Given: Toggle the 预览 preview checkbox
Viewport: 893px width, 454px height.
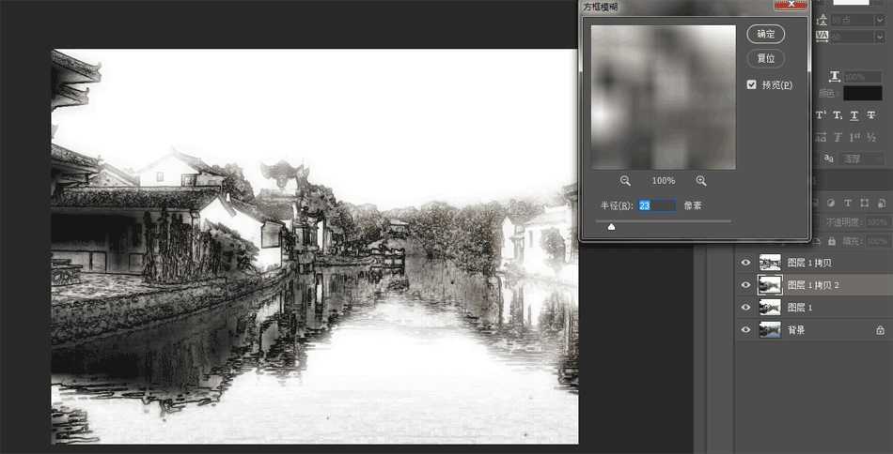Looking at the screenshot, I should (752, 85).
